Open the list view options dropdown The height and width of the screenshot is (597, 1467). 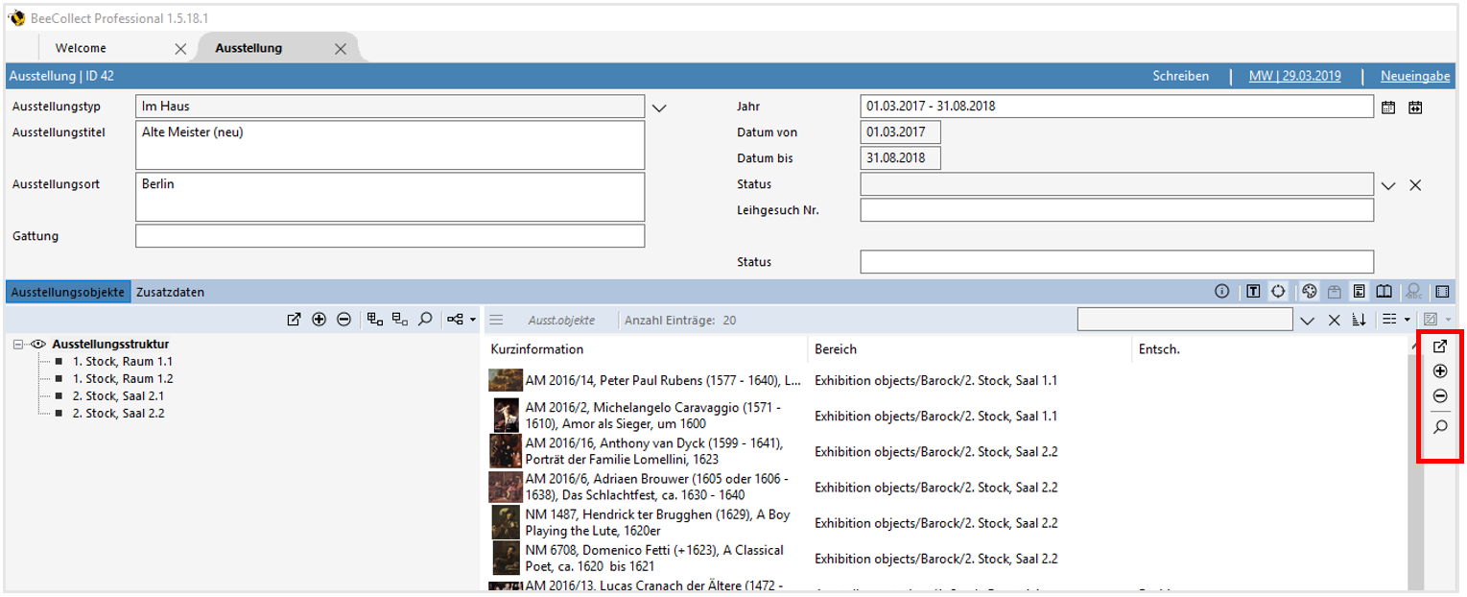tap(1395, 320)
